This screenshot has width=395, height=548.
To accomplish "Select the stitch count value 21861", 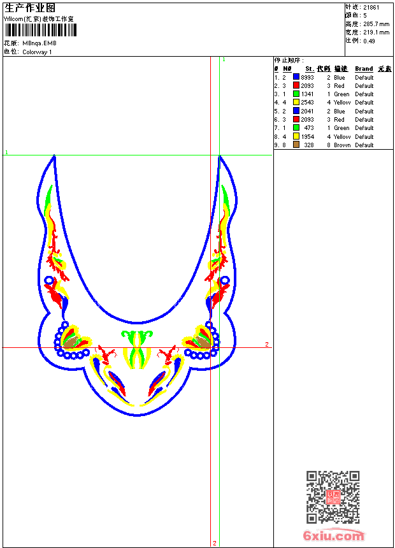I will (371, 8).
